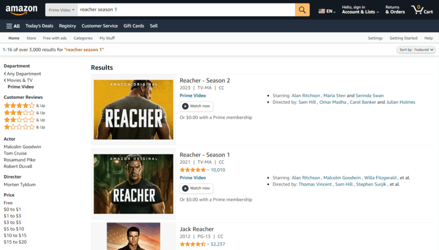Filter by actor Tom Cruise
439x250 pixels.
click(x=15, y=153)
